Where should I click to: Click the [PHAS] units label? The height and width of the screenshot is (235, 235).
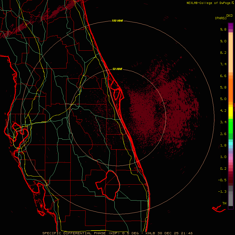221,18
